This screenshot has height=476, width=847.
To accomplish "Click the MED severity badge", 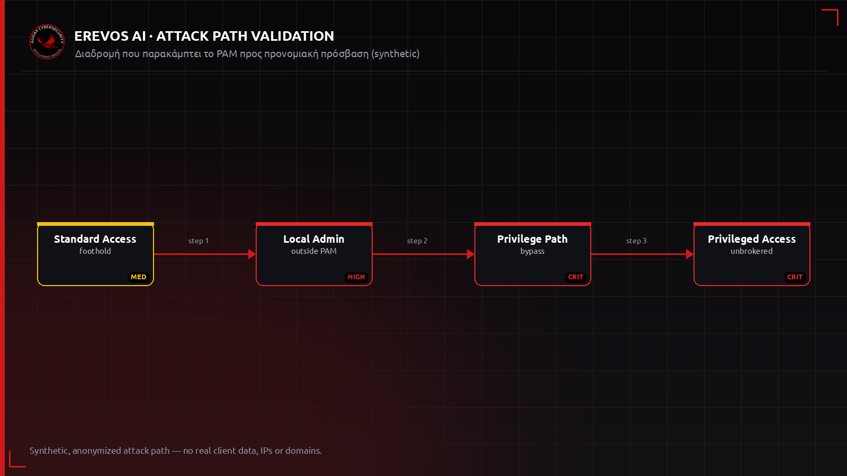I will pos(139,277).
